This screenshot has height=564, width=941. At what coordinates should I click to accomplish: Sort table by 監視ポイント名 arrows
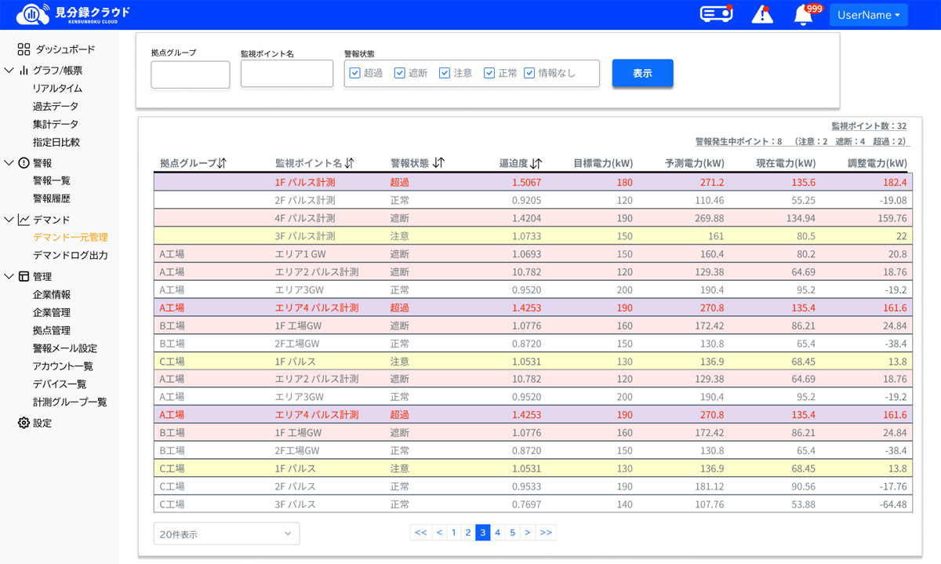[349, 163]
